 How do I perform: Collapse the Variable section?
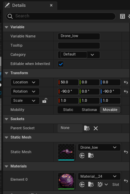pos(6,27)
